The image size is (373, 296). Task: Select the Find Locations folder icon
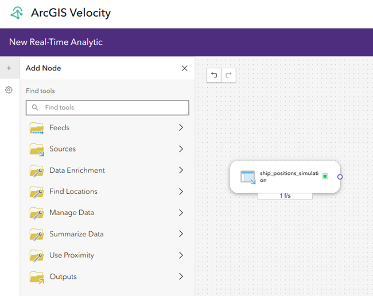point(37,192)
